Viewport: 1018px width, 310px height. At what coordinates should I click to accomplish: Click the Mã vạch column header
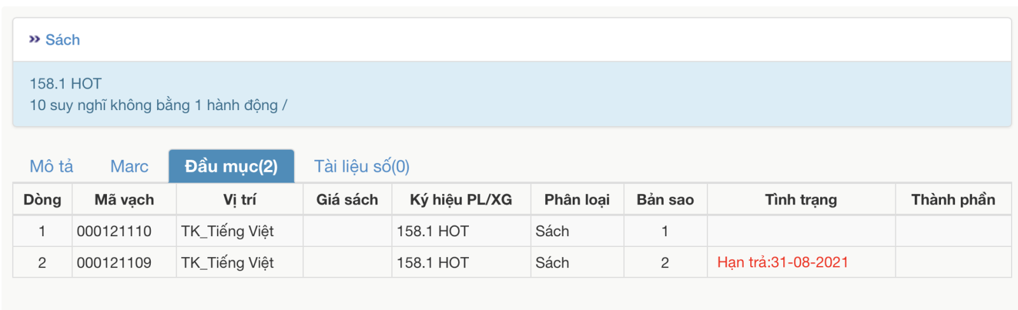124,200
